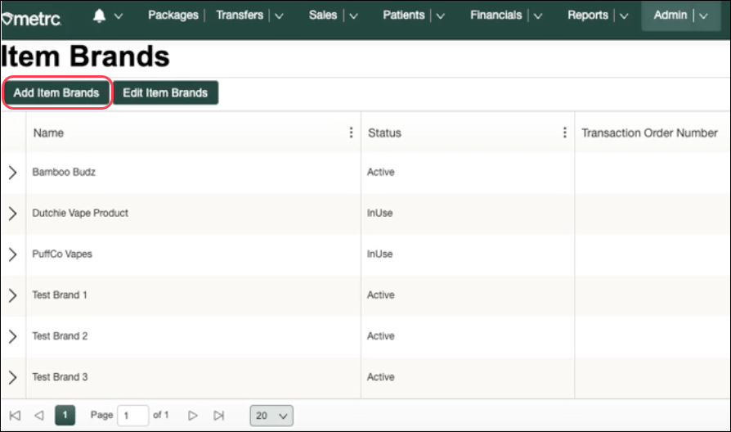The width and height of the screenshot is (731, 432).
Task: Expand the Test Brand 1 row
Action: click(x=12, y=295)
